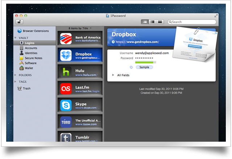The width and height of the screenshot is (232, 159).
Task: Click the search magnifier icon
Action: [170, 22]
